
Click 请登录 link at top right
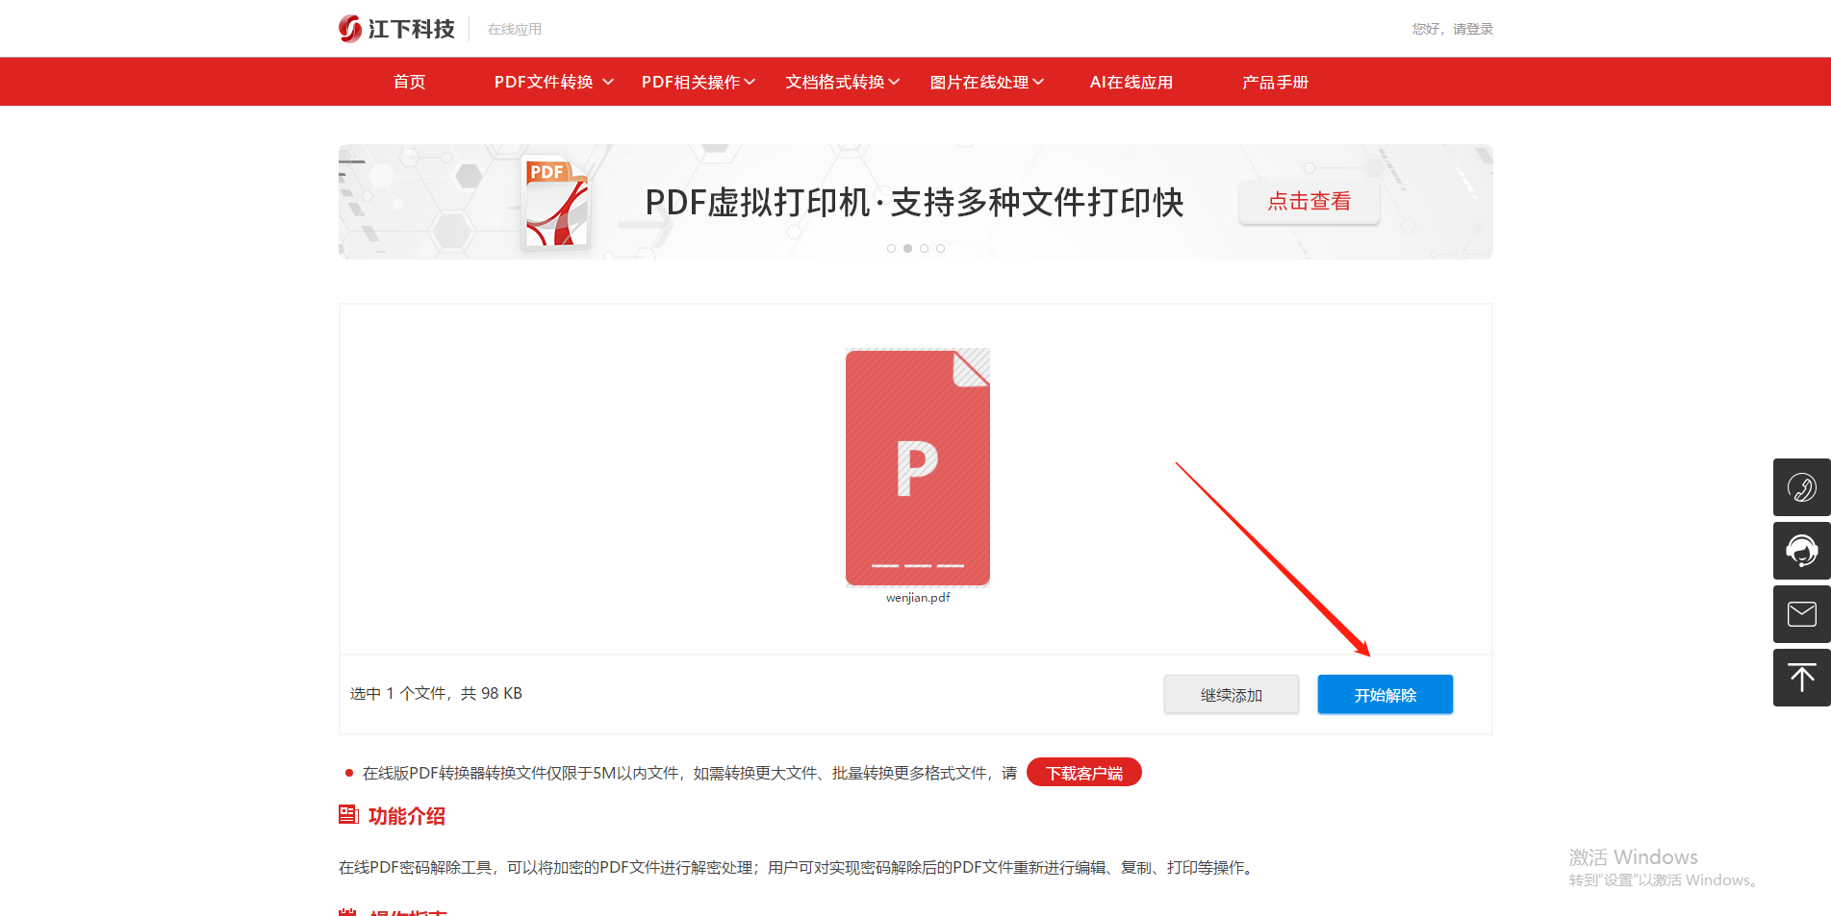click(x=1473, y=29)
